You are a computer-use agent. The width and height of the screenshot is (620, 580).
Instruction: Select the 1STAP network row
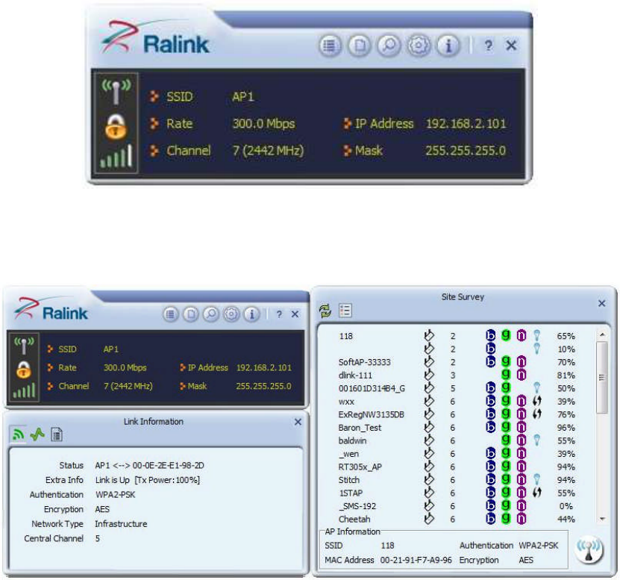[457, 493]
